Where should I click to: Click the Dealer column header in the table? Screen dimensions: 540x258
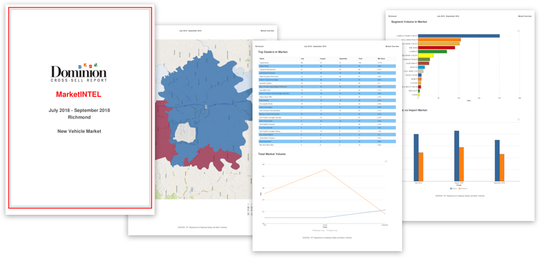pyautogui.click(x=261, y=59)
